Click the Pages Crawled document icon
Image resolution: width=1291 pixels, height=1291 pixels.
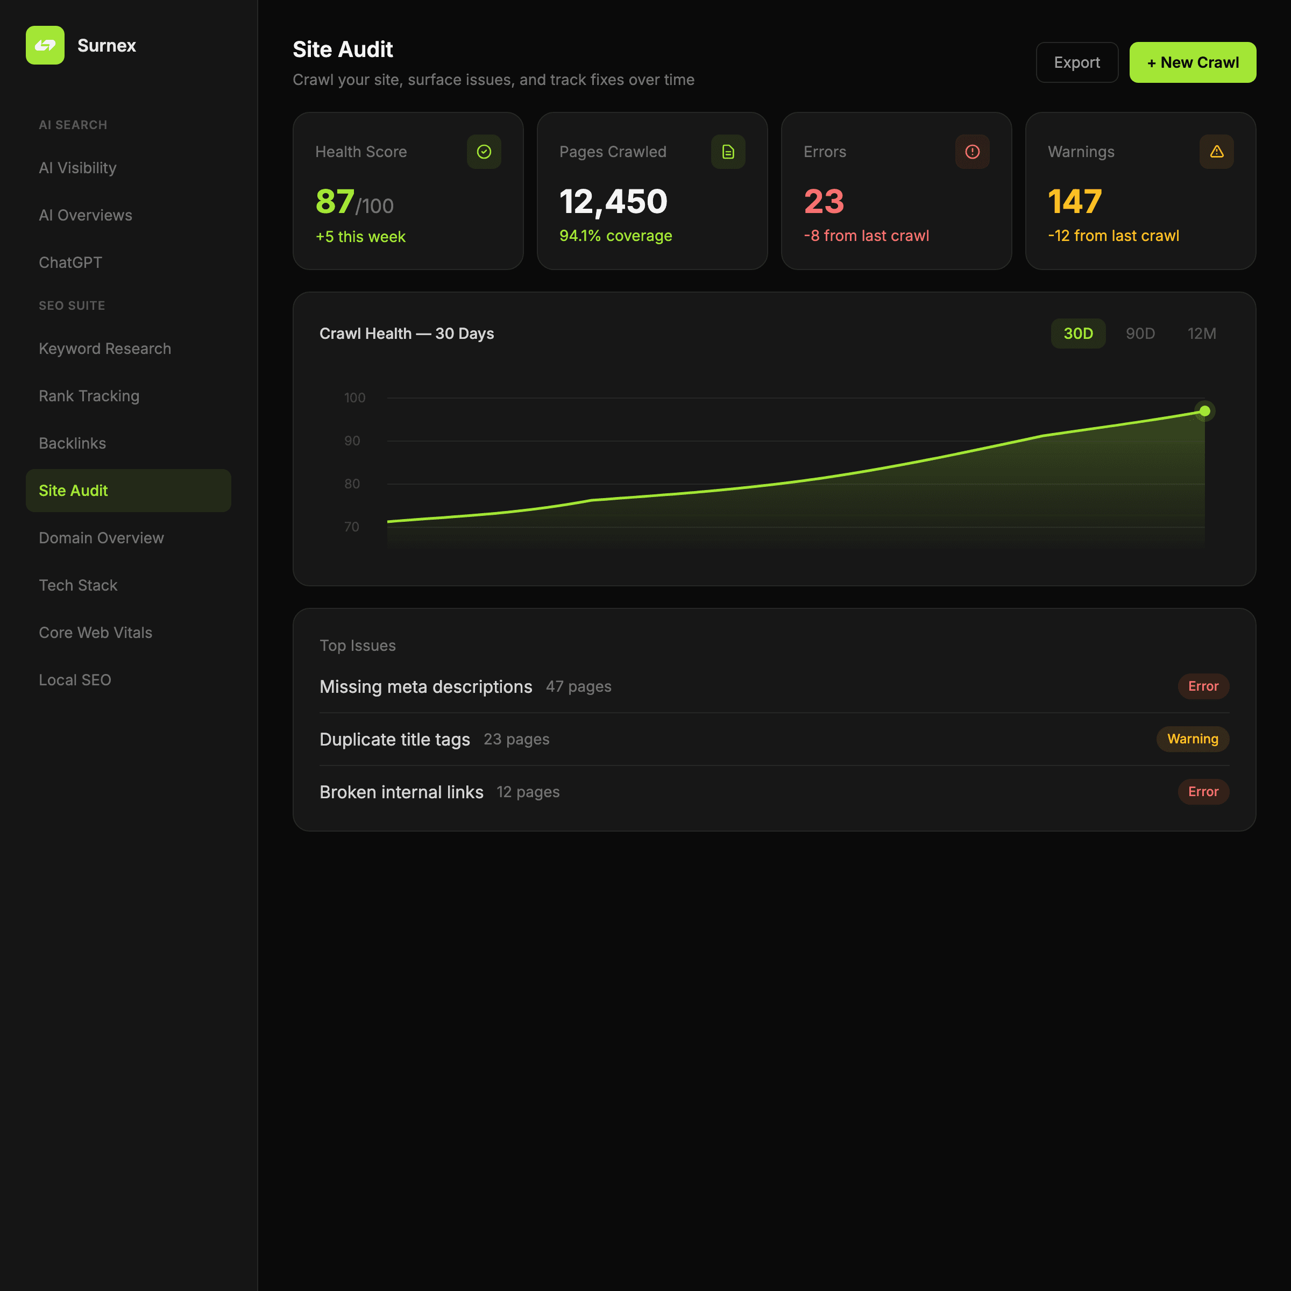728,152
